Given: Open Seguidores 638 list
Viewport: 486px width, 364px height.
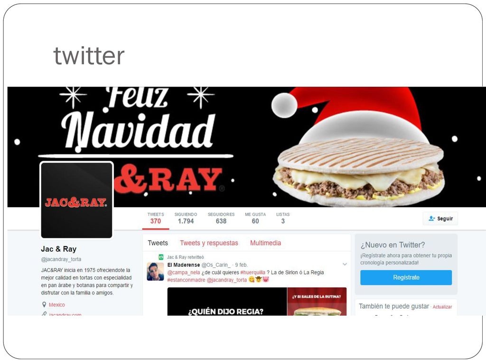Looking at the screenshot, I should pos(221,218).
